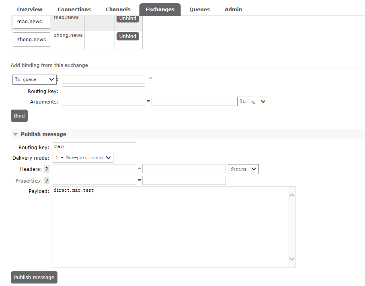Open the Delivery mode dropdown
Image resolution: width=365 pixels, height=286 pixels.
pyautogui.click(x=83, y=158)
